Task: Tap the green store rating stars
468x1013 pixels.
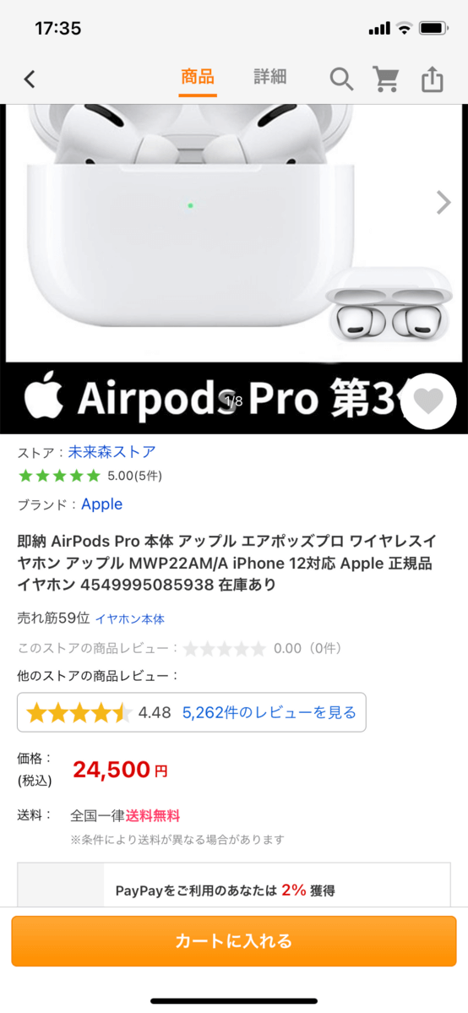Action: pyautogui.click(x=59, y=477)
